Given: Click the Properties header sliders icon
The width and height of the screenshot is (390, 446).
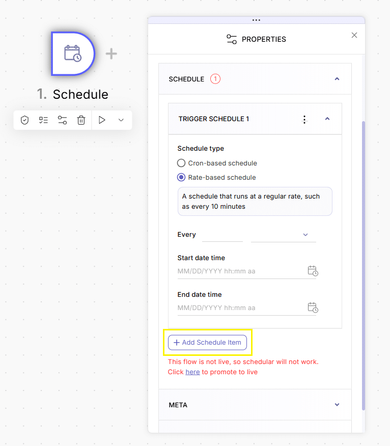Looking at the screenshot, I should tap(232, 39).
